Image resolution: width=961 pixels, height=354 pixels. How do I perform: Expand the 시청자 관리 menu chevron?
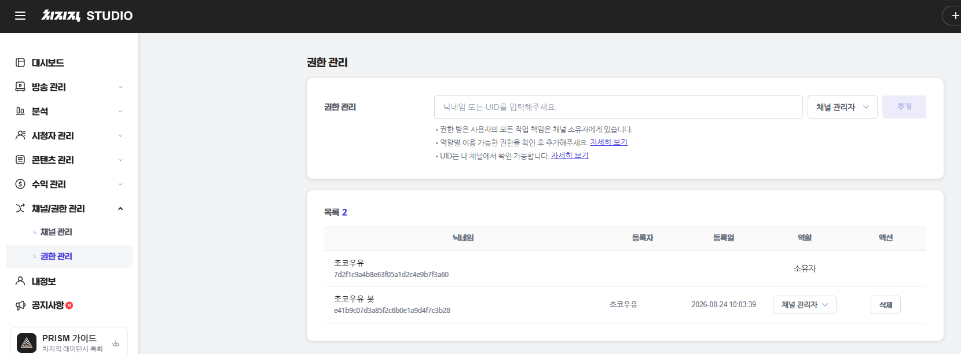pyautogui.click(x=120, y=135)
